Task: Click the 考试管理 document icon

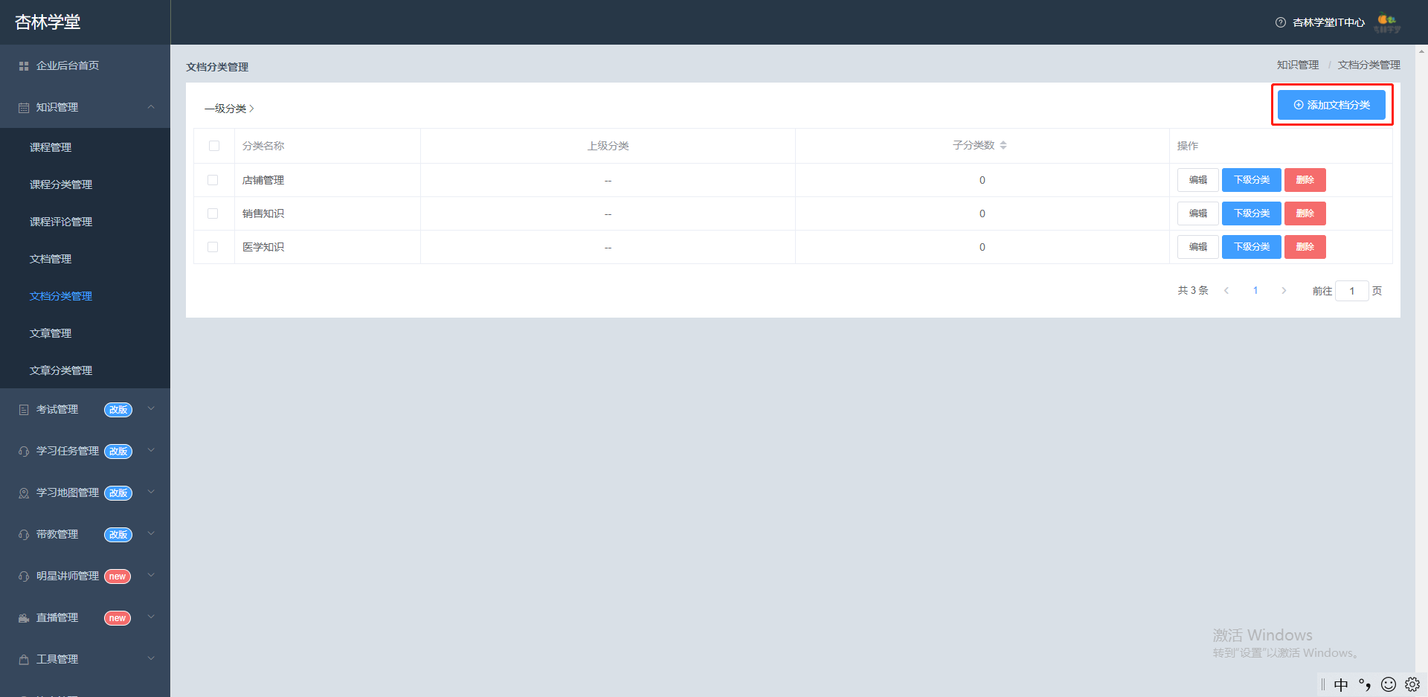Action: click(24, 410)
